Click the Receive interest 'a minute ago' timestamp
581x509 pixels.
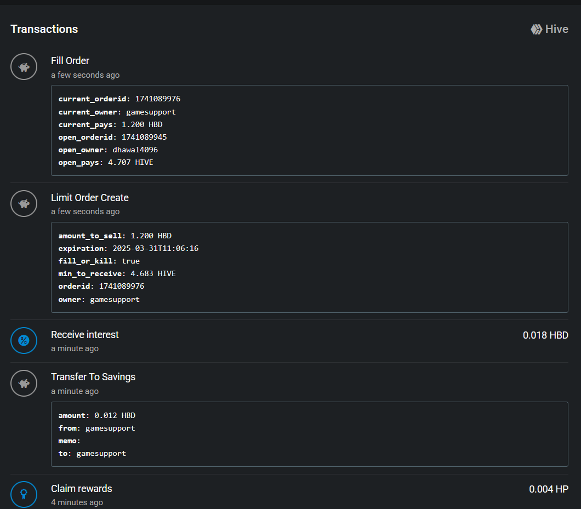pos(75,348)
